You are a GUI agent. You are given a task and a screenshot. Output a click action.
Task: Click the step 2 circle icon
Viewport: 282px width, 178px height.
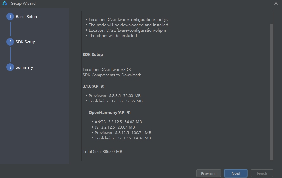(x=10, y=42)
